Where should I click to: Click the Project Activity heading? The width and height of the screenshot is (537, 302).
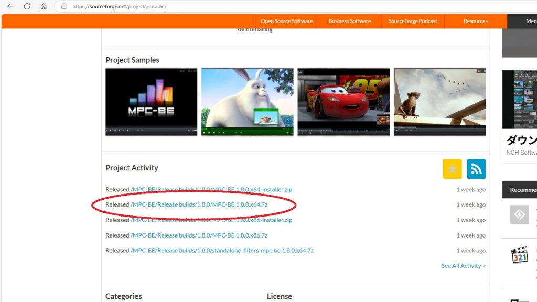(x=132, y=168)
